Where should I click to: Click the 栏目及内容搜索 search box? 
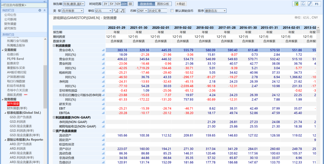tap(24, 5)
